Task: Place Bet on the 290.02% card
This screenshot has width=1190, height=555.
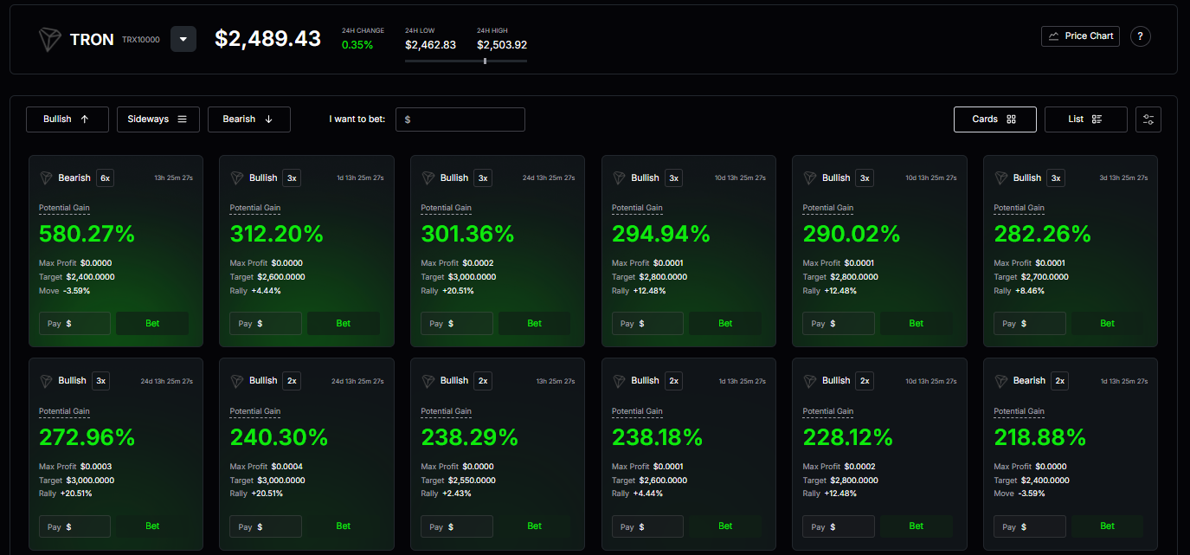Action: click(917, 323)
